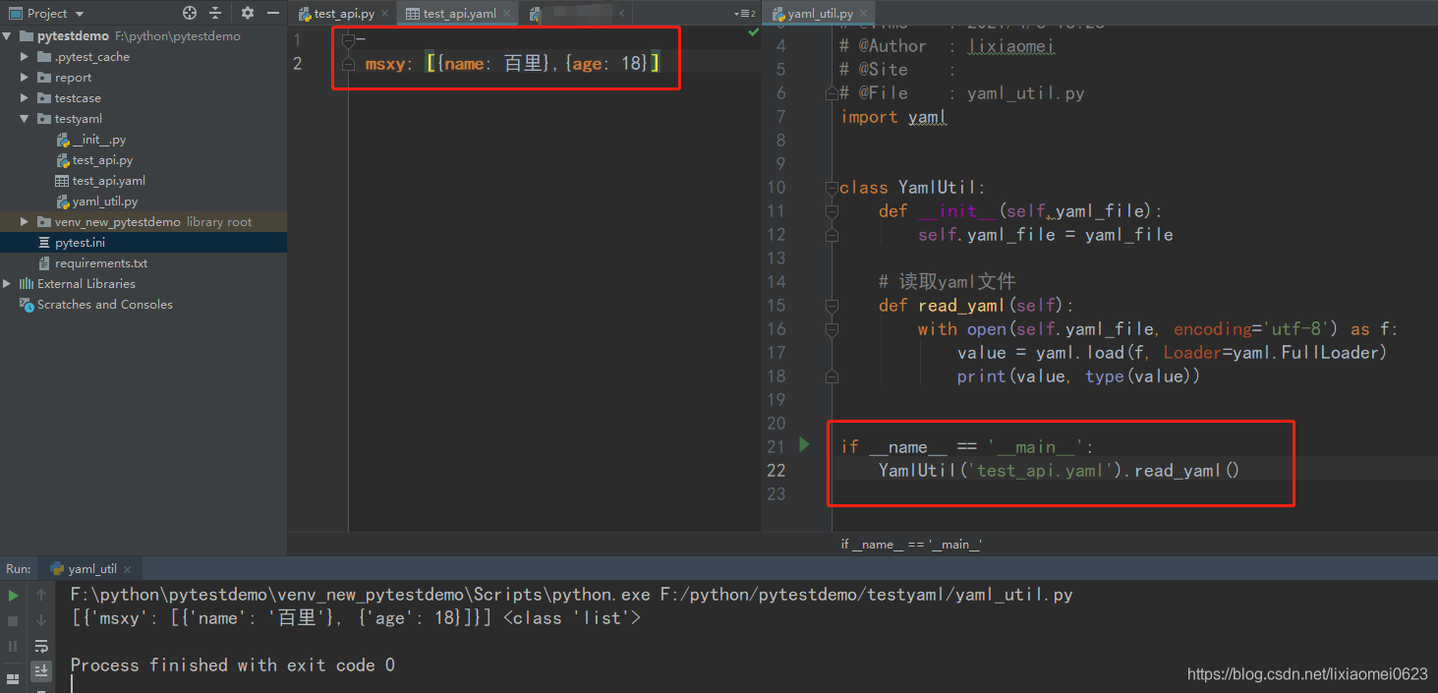Click the 'print(value, type(value))' line

click(x=1078, y=376)
